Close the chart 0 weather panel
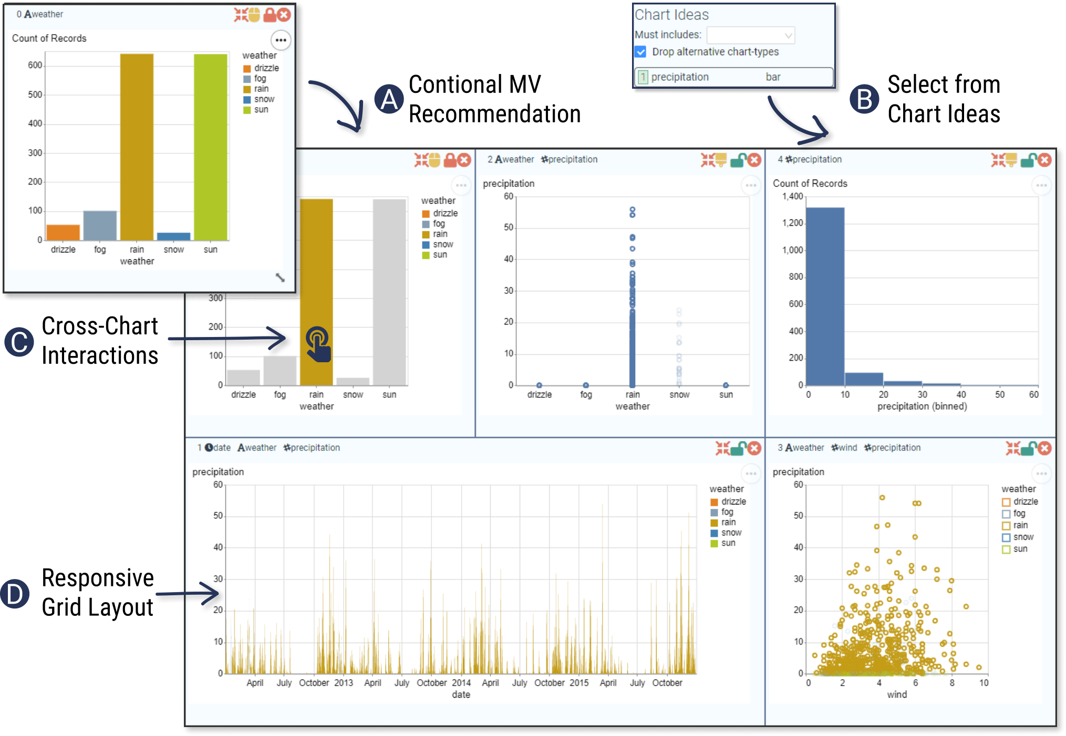The image size is (1066, 736). pos(284,15)
